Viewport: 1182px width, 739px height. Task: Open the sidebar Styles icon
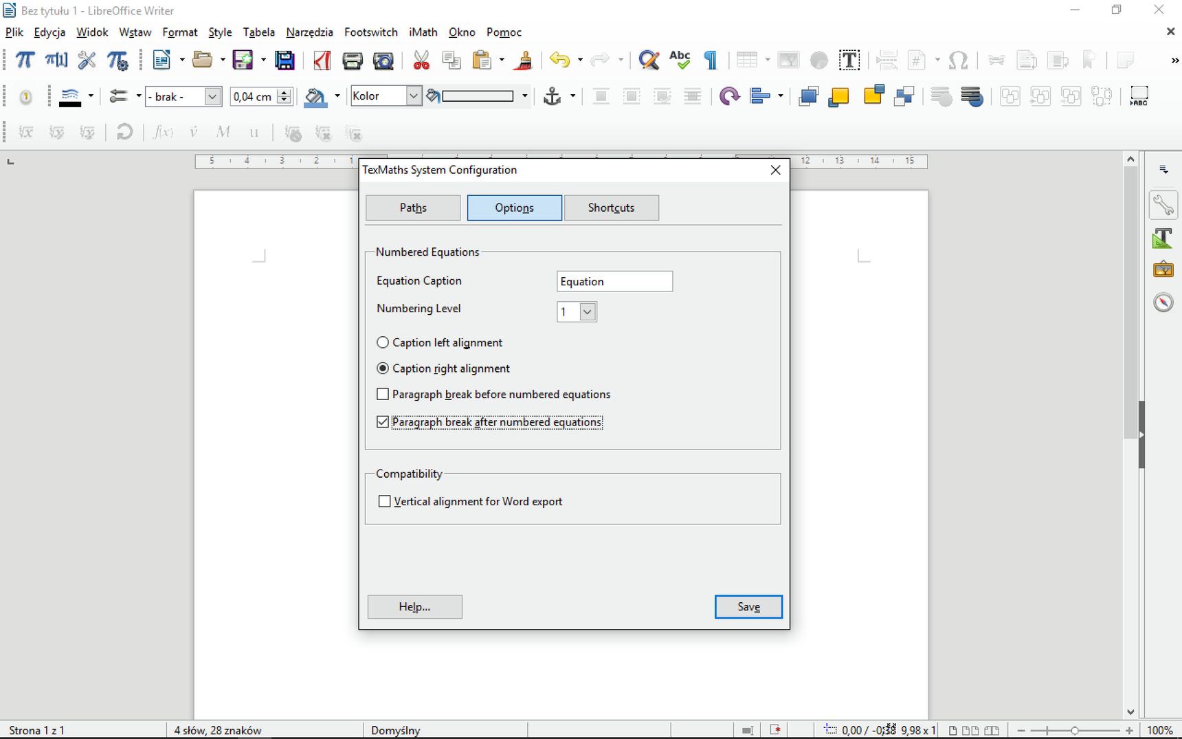click(x=1163, y=238)
